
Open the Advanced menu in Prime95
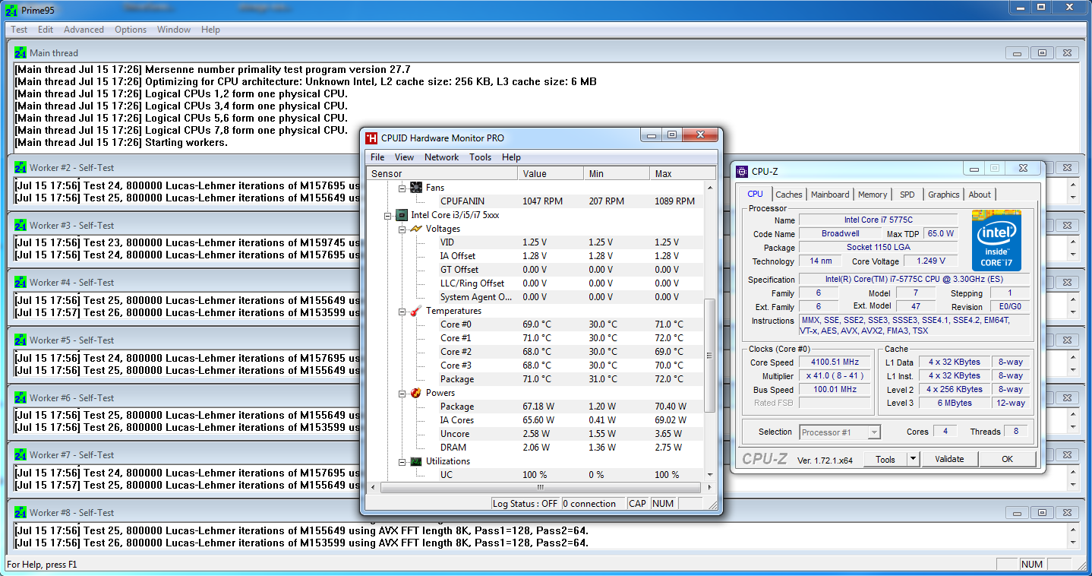tap(84, 30)
